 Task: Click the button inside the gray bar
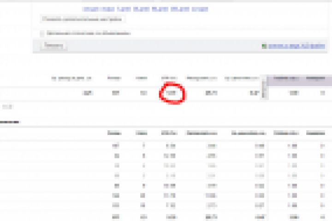[x=53, y=46]
